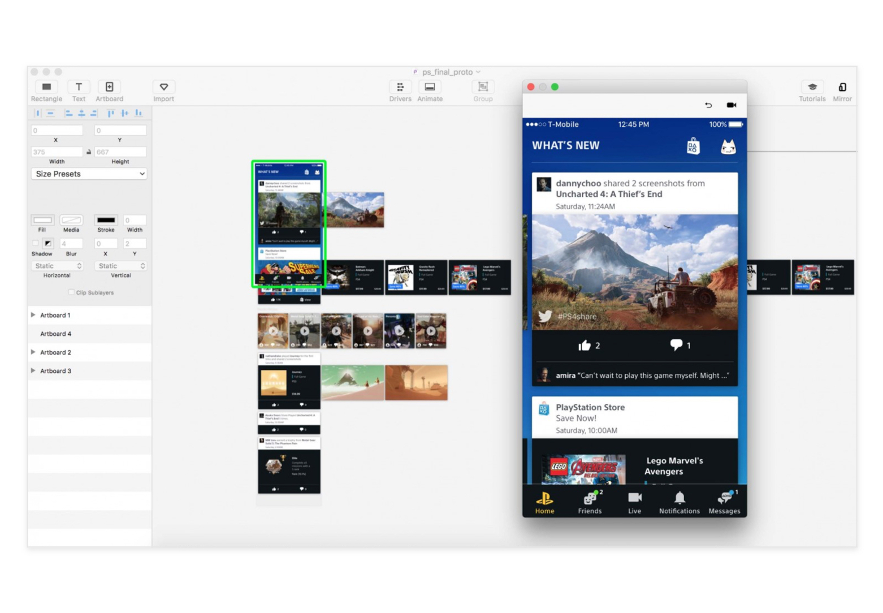Open the Size Presets dropdown
The height and width of the screenshot is (613, 883).
coord(89,174)
